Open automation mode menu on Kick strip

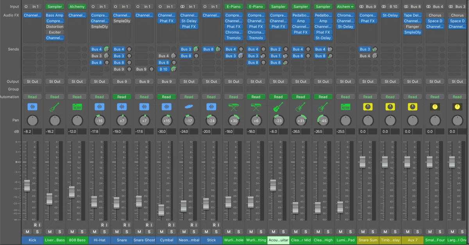pos(32,97)
